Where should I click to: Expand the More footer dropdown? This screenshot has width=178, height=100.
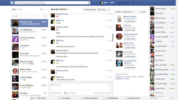coord(127,79)
